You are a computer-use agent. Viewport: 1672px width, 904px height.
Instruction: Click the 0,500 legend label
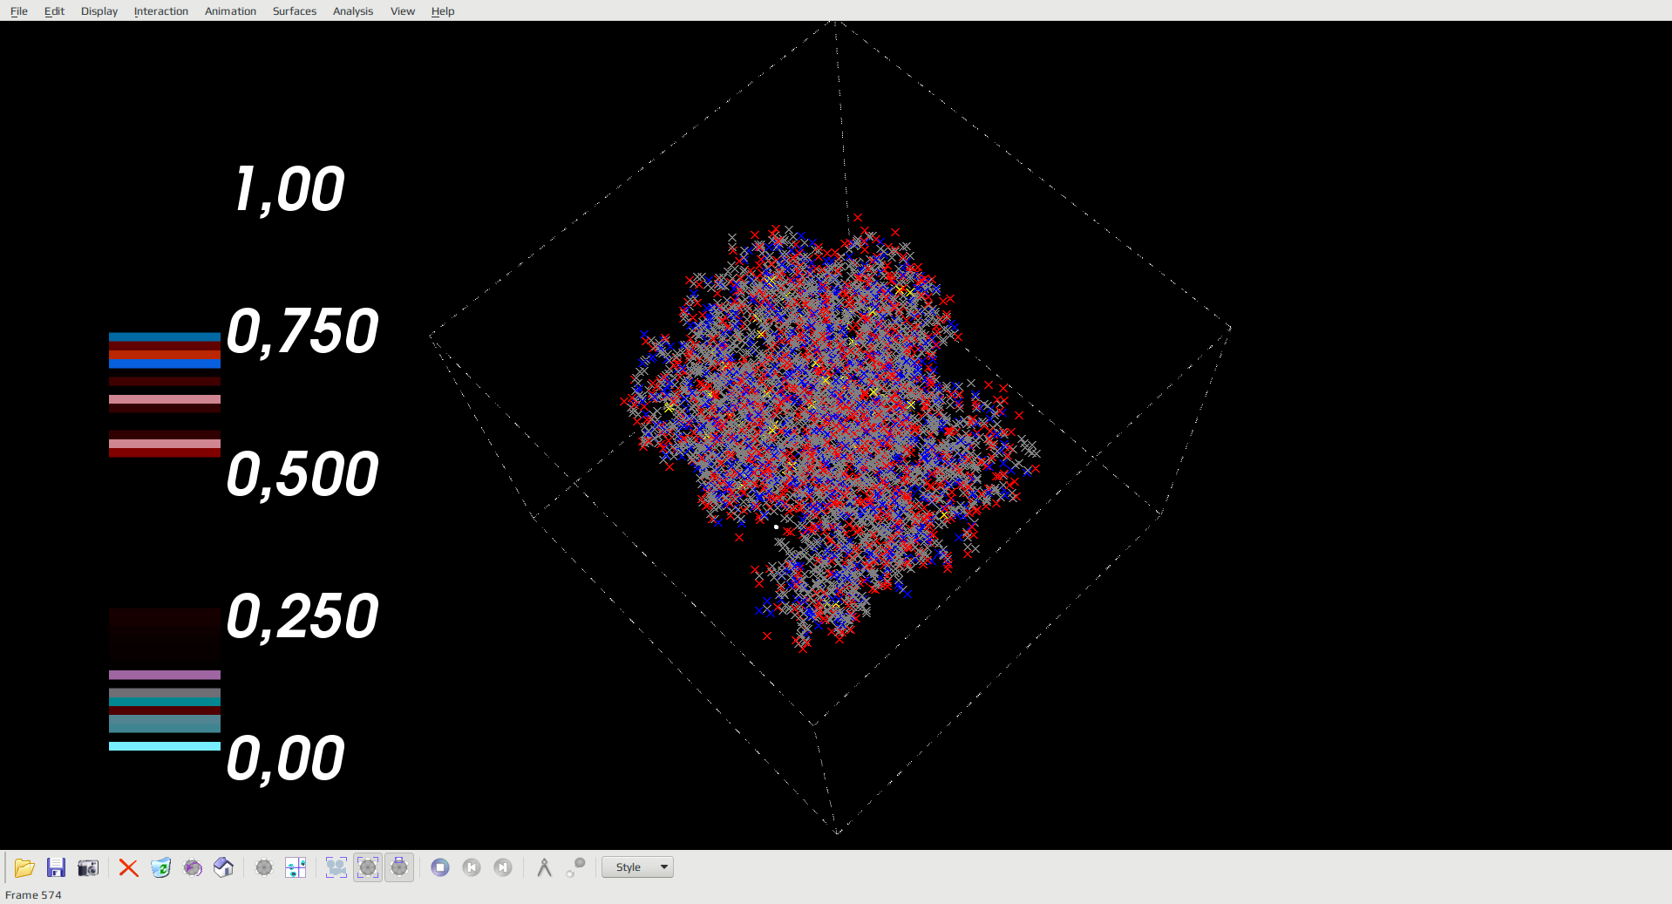302,475
